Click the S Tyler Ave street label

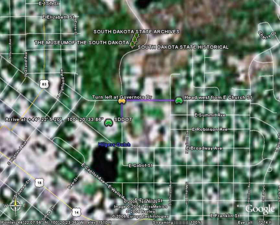263,194
